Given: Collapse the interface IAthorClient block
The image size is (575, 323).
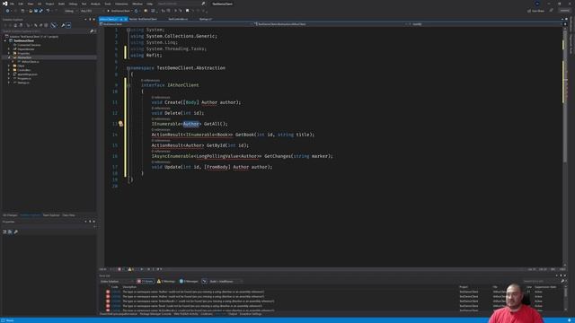Looking at the screenshot, I should (128, 85).
